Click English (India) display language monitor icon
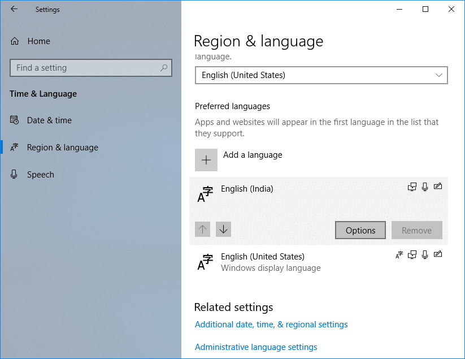 [412, 187]
